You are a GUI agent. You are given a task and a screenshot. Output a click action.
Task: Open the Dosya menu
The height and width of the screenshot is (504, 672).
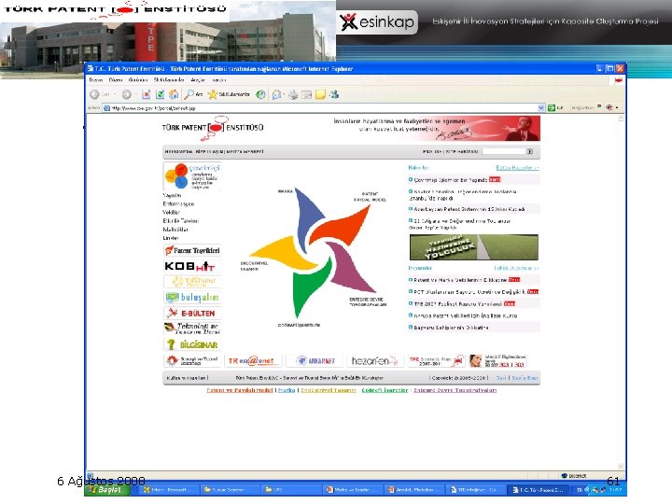(x=96, y=80)
